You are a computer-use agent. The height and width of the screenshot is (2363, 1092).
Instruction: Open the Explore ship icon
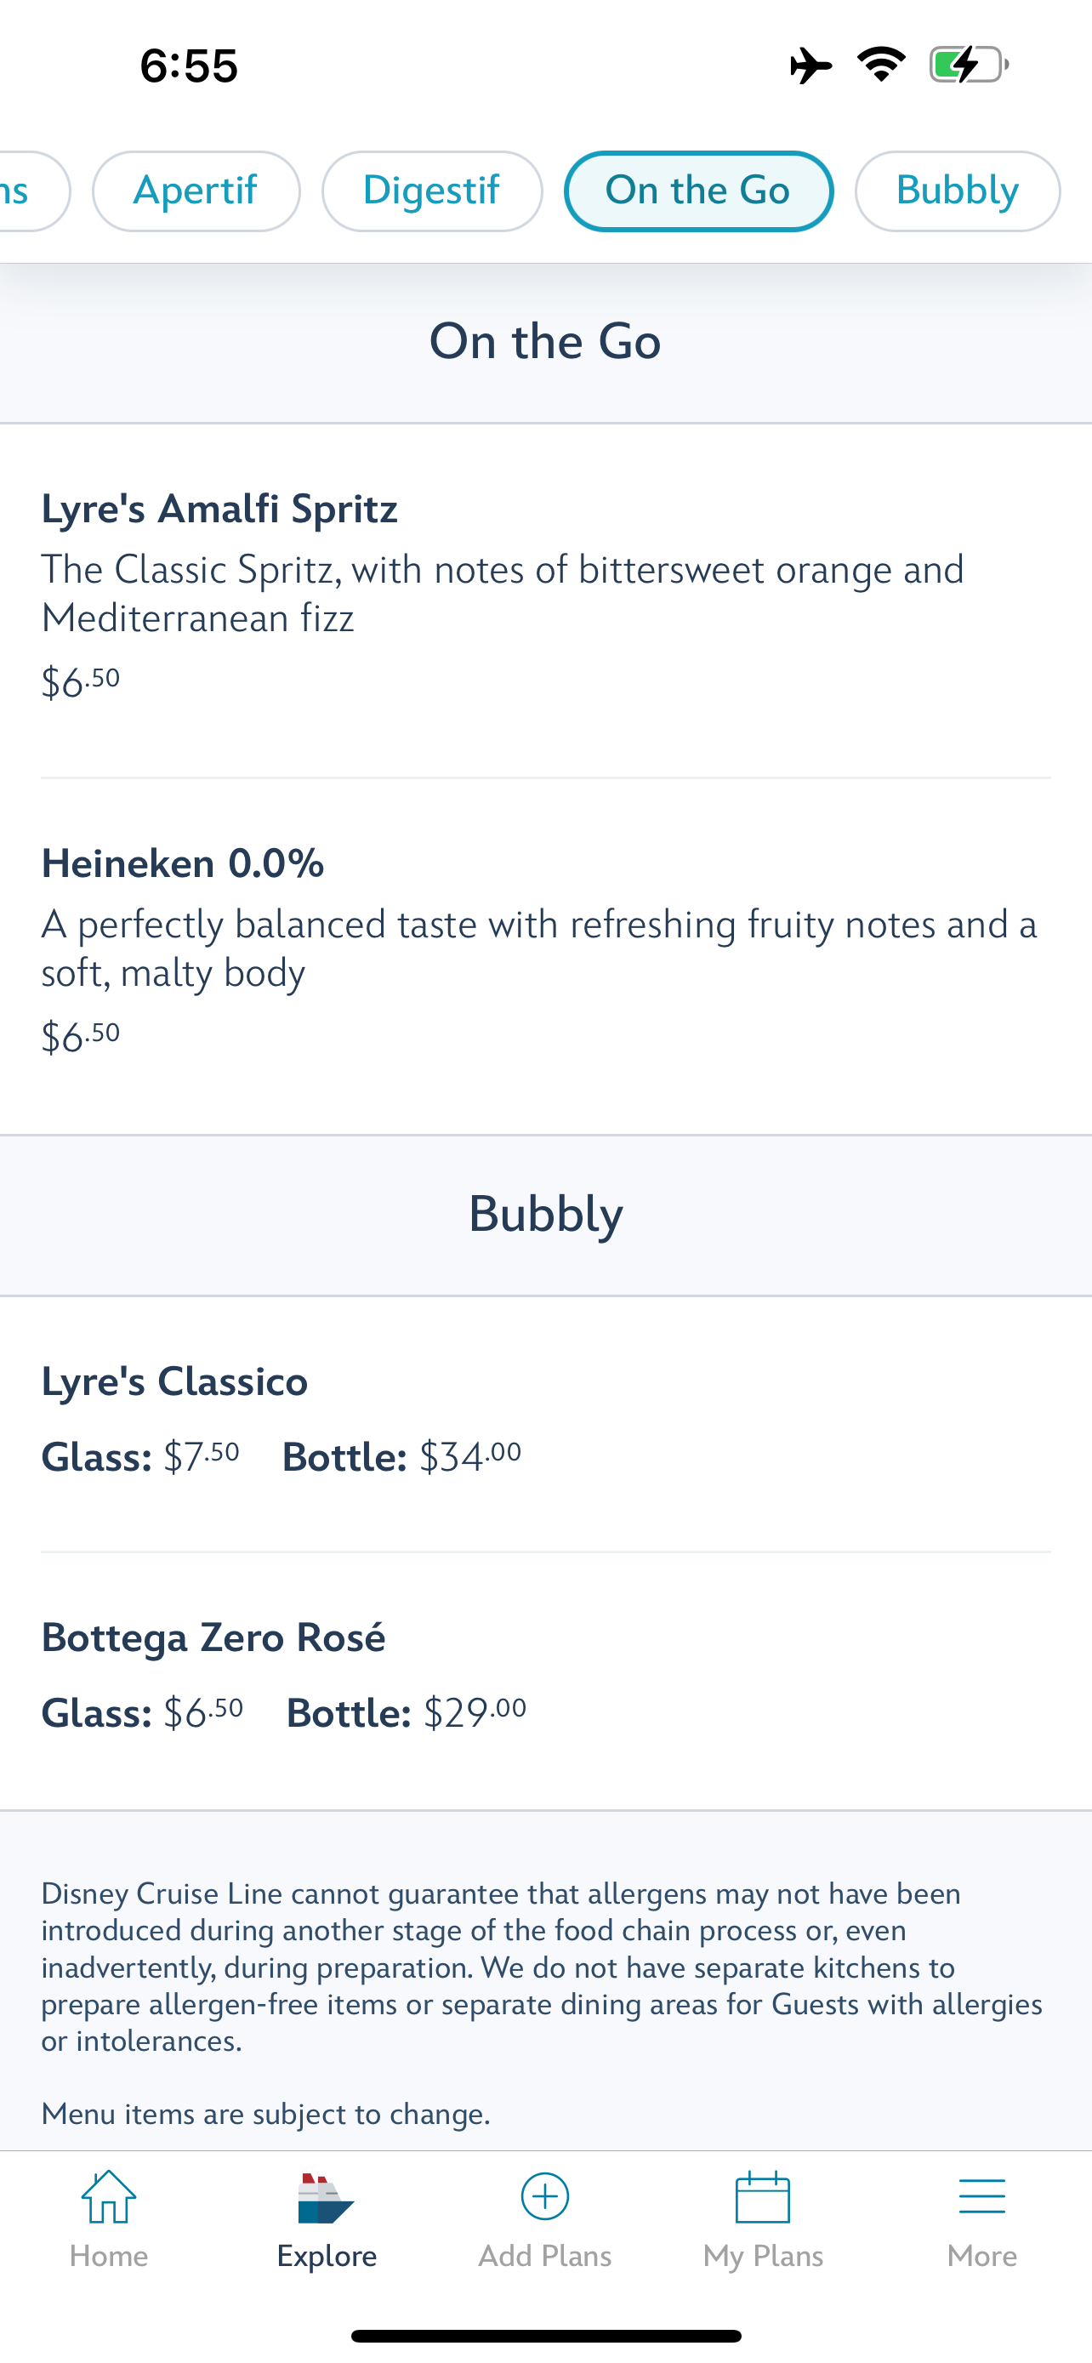coord(326,2198)
